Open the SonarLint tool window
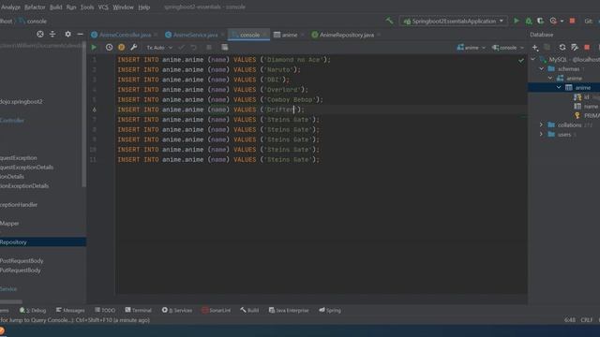The height and width of the screenshot is (337, 600). (217, 310)
